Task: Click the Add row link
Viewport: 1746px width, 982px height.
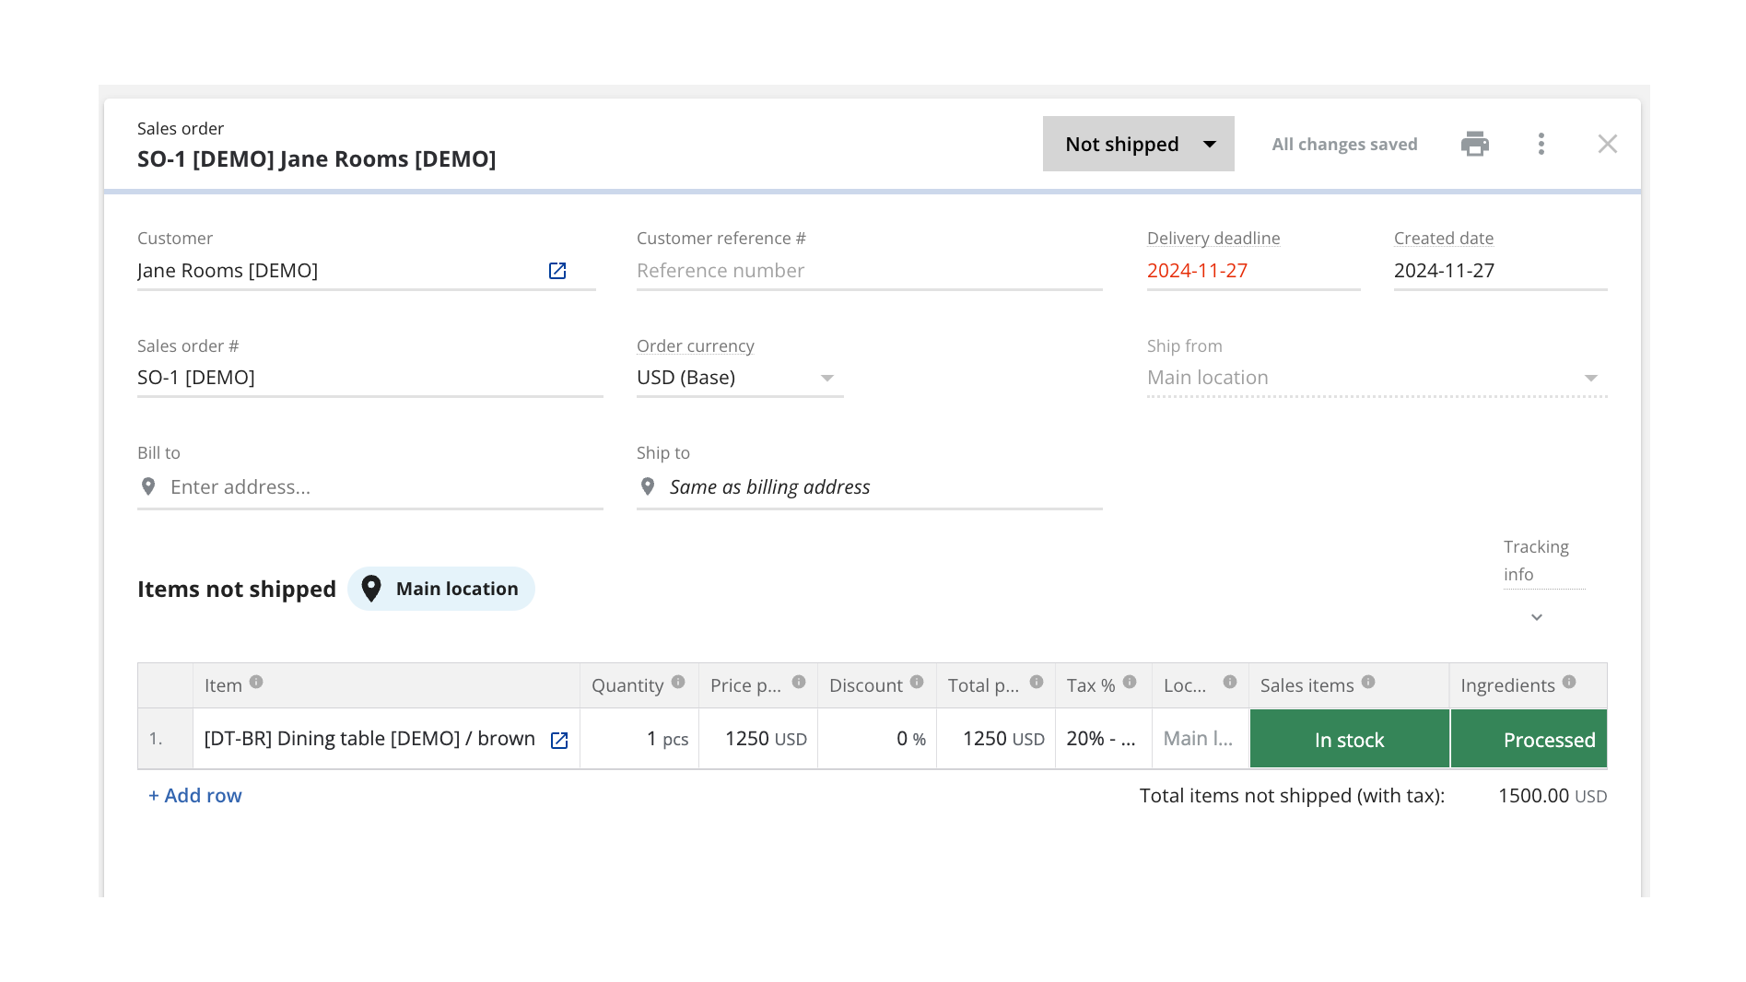Action: point(193,795)
